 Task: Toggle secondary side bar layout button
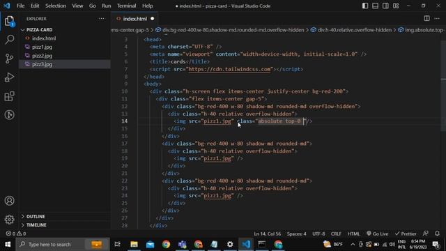pyautogui.click(x=385, y=6)
